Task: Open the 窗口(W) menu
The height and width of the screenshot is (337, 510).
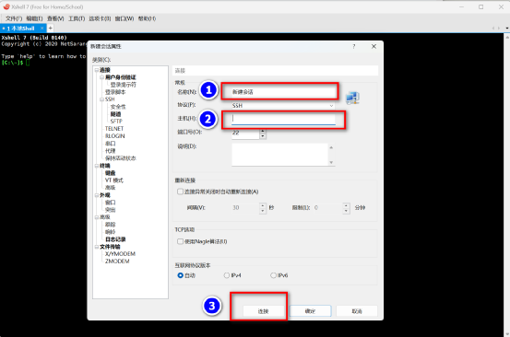Action: tap(125, 18)
